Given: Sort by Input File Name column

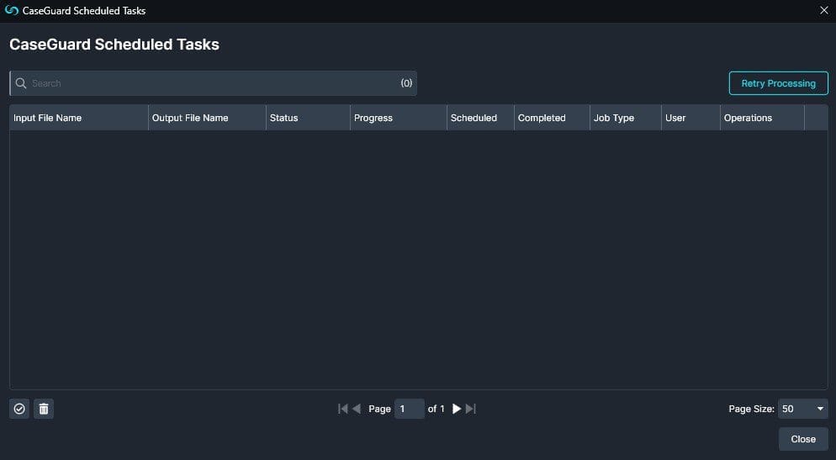Looking at the screenshot, I should pyautogui.click(x=48, y=118).
